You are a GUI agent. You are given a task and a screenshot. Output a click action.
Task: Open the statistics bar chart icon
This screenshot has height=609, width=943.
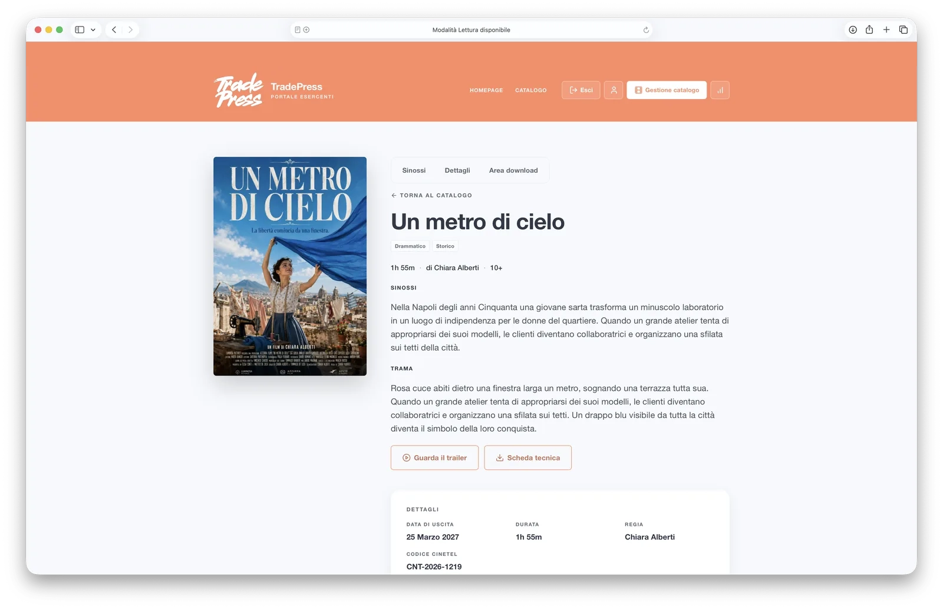tap(720, 90)
